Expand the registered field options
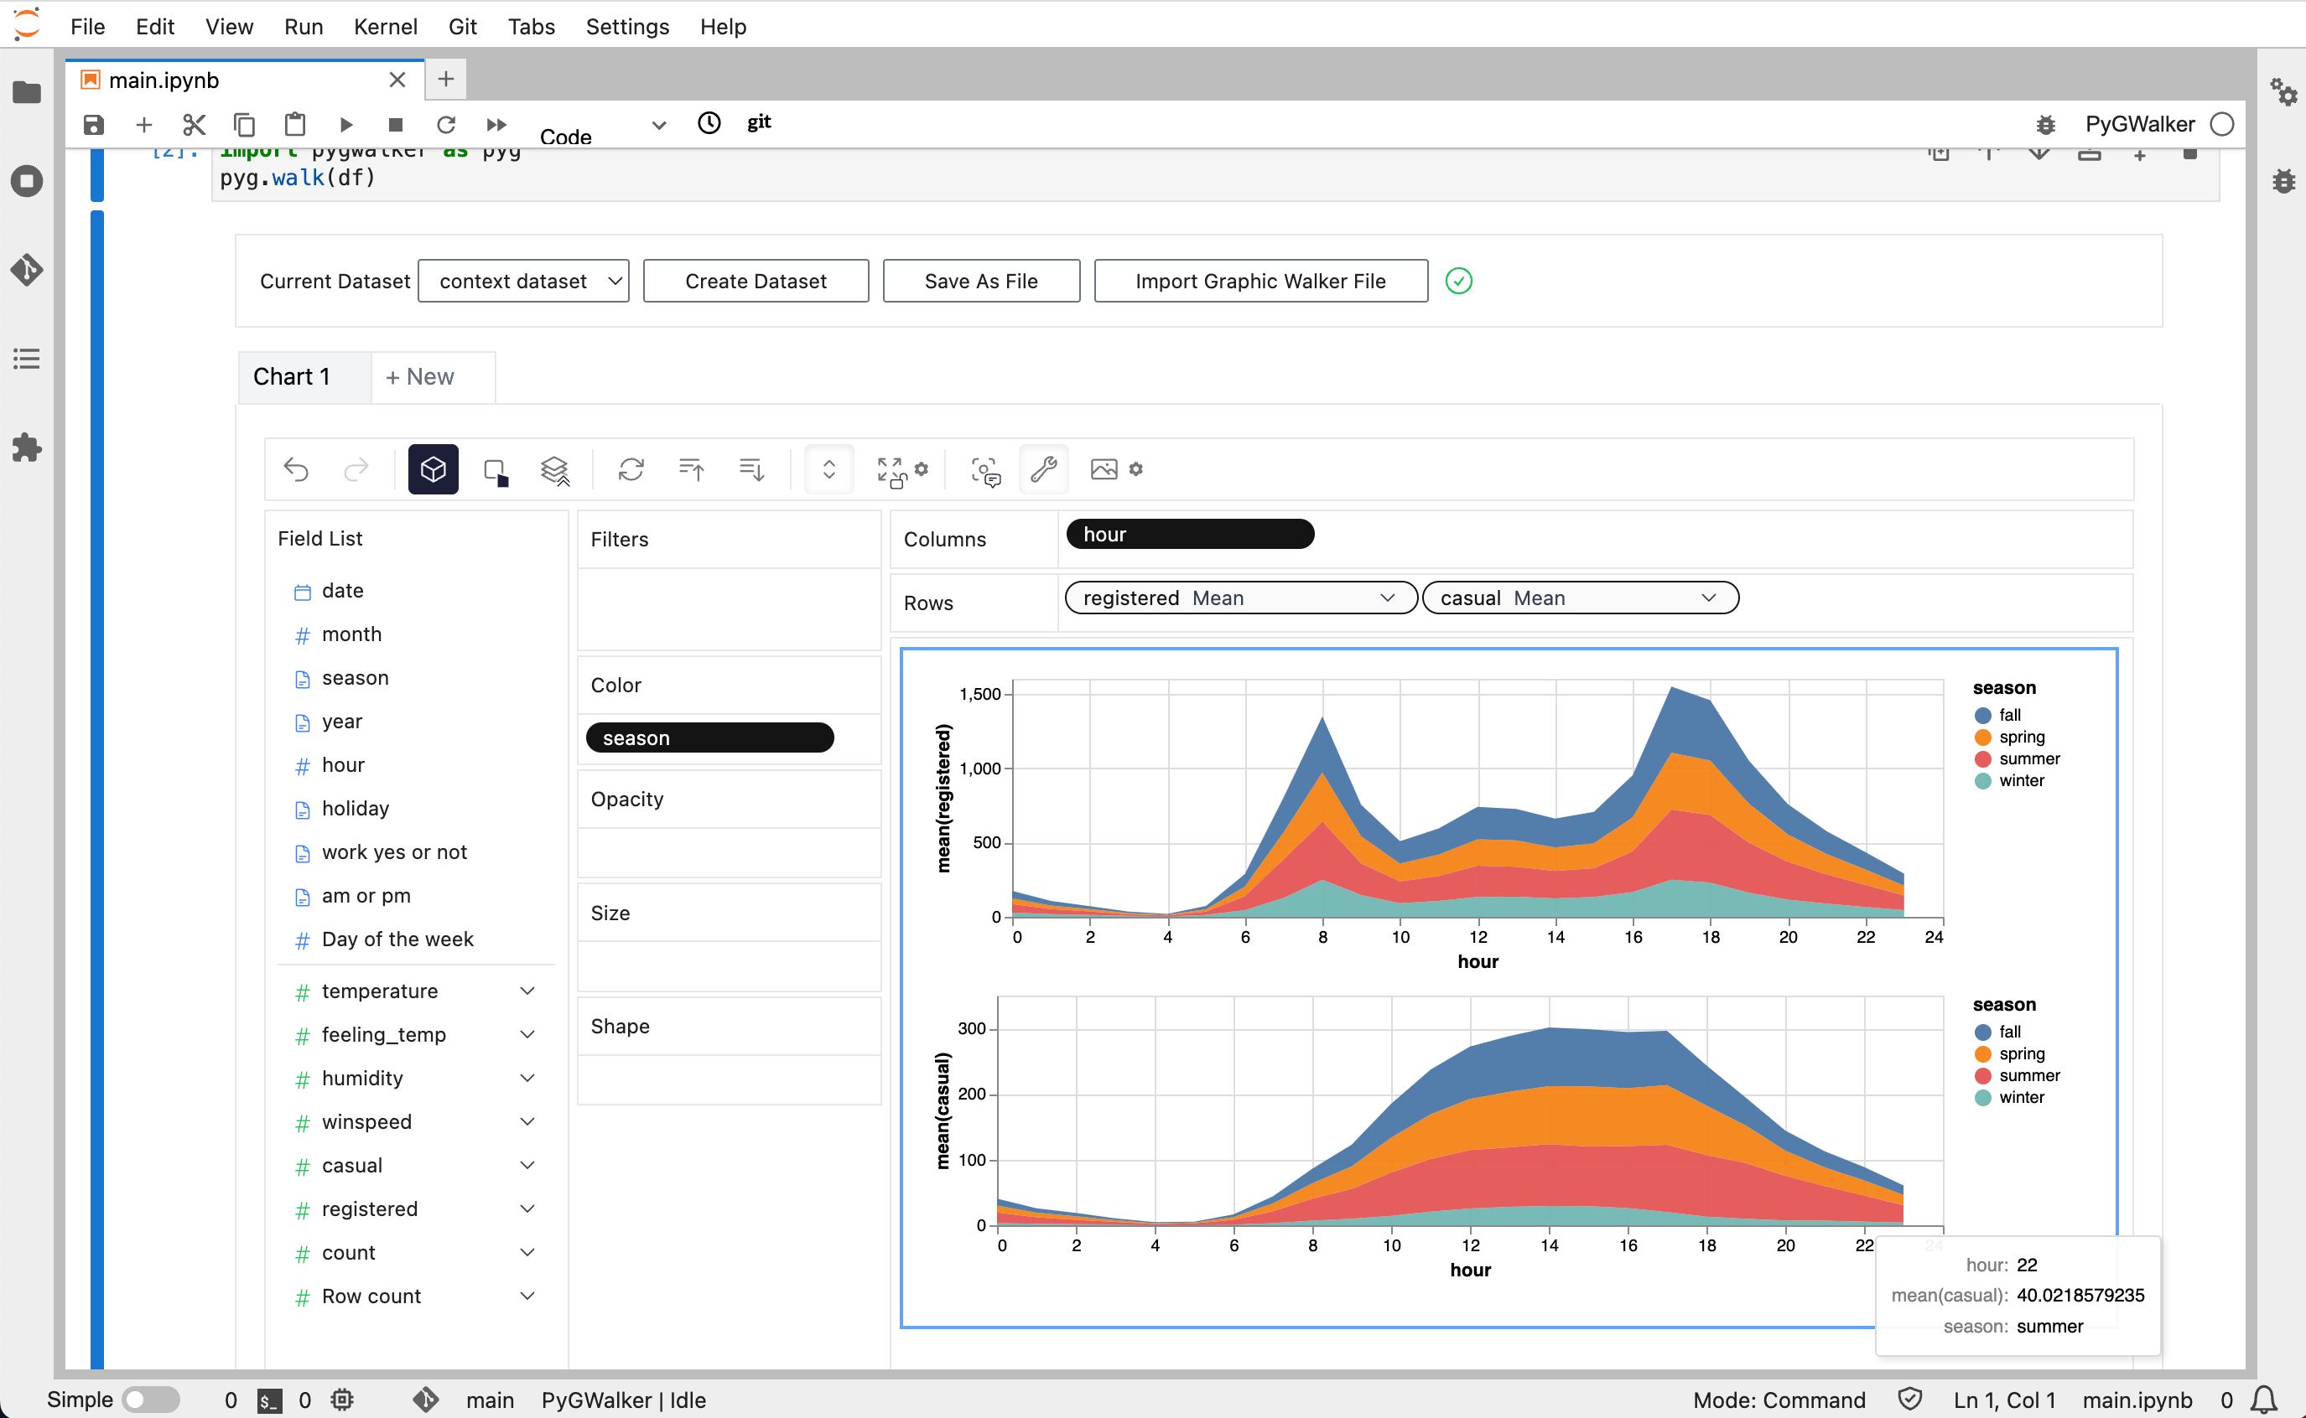Viewport: 2306px width, 1418px height. 527,1208
